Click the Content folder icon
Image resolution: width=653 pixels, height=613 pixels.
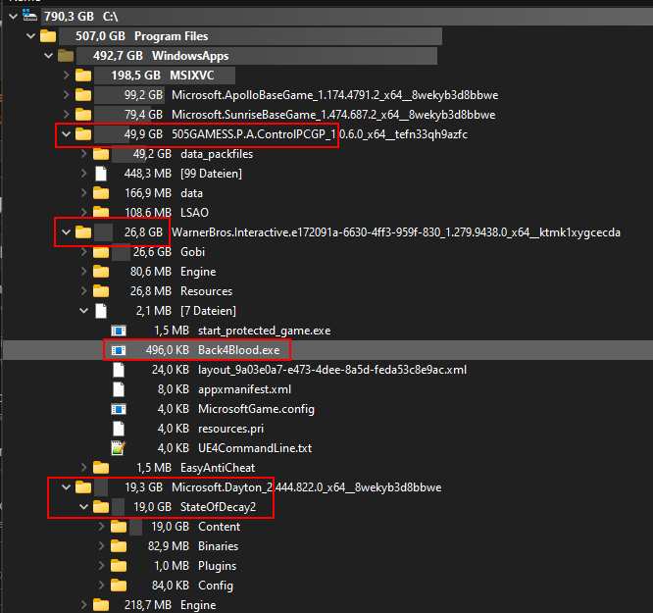click(119, 527)
